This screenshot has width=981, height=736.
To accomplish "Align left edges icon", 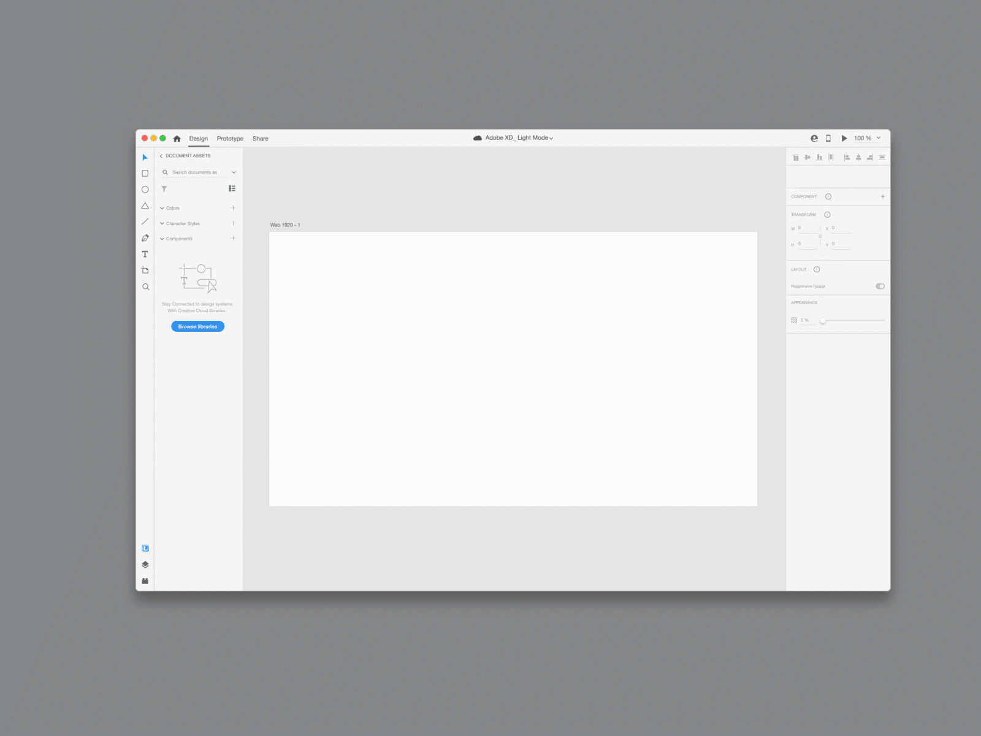I will (847, 158).
